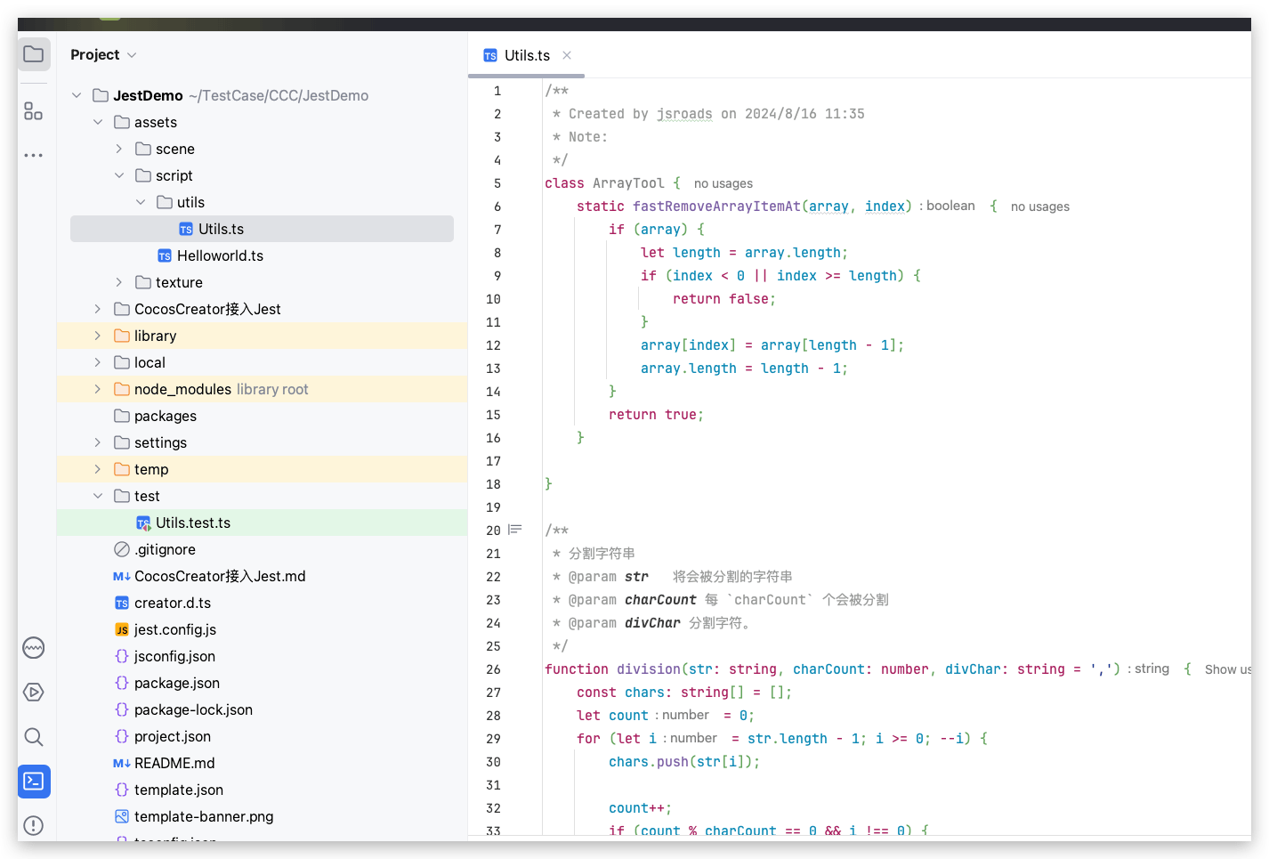Click the doc comment render icon at line 20

pos(514,530)
